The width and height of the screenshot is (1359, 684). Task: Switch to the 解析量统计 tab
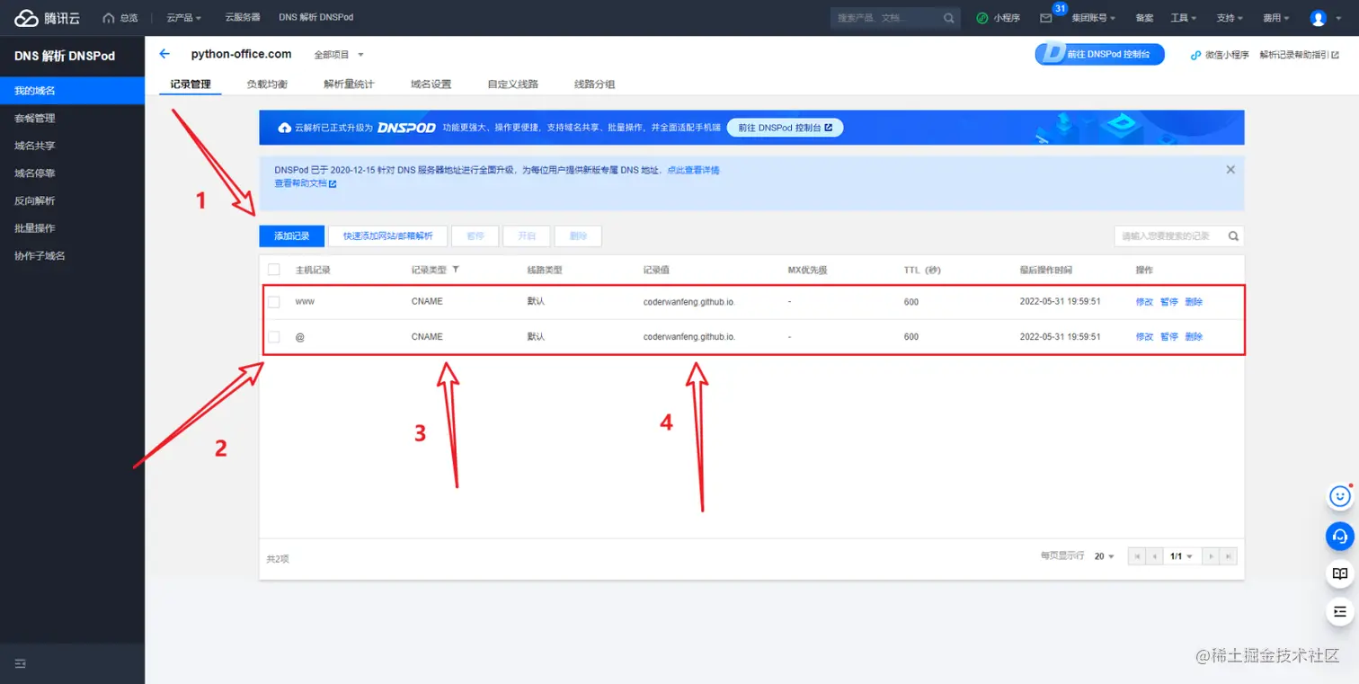coord(349,84)
